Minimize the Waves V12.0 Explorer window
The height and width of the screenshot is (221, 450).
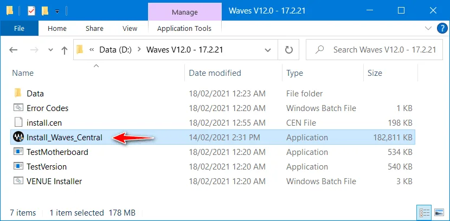[370, 11]
